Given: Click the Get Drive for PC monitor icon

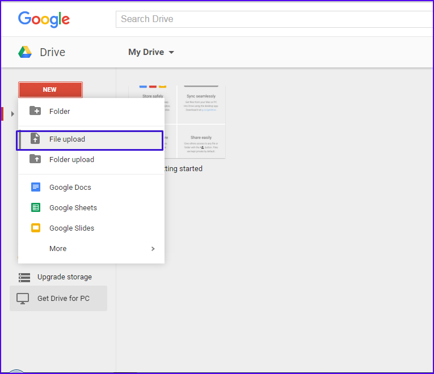Looking at the screenshot, I should click(23, 299).
